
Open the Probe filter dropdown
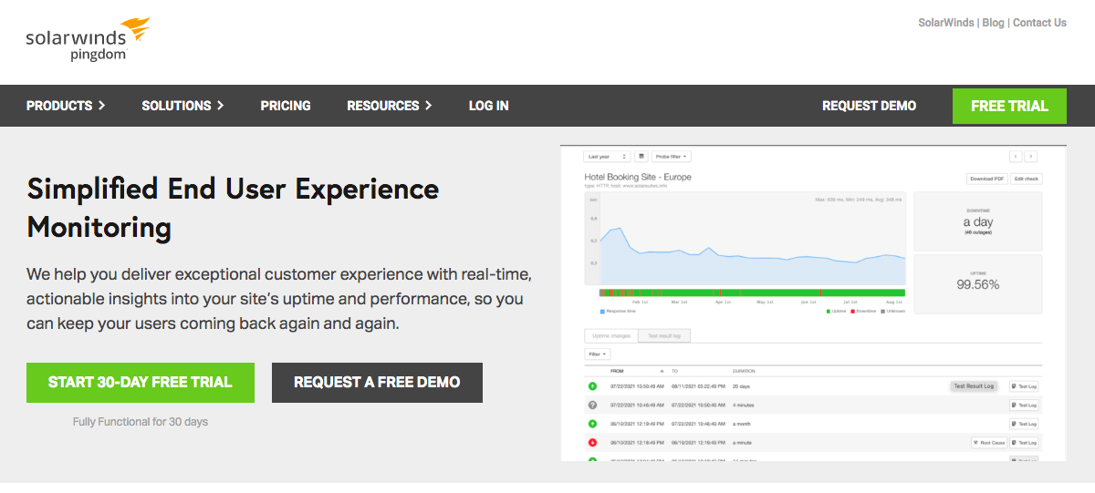[x=671, y=157]
